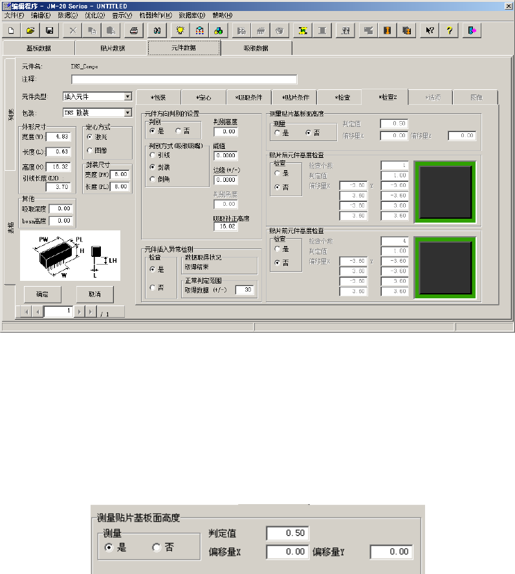The image size is (515, 574).
Task: Click the binoculars Find icon
Action: pyautogui.click(x=157, y=30)
